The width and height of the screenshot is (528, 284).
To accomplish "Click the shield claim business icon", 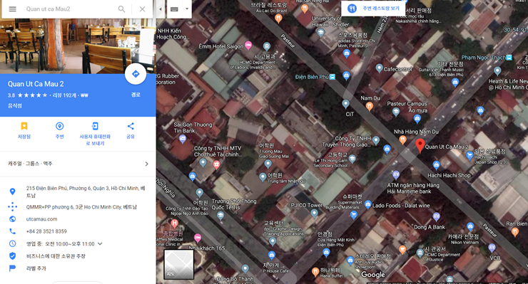I will pos(12,256).
